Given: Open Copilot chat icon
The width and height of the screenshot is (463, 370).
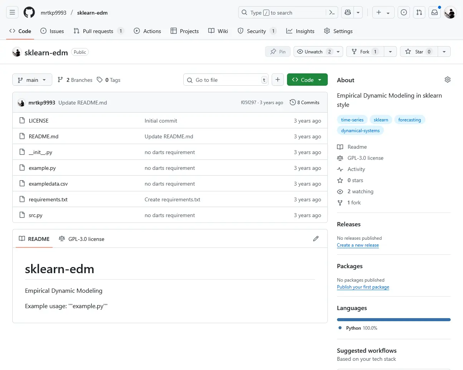Looking at the screenshot, I should click(x=348, y=13).
